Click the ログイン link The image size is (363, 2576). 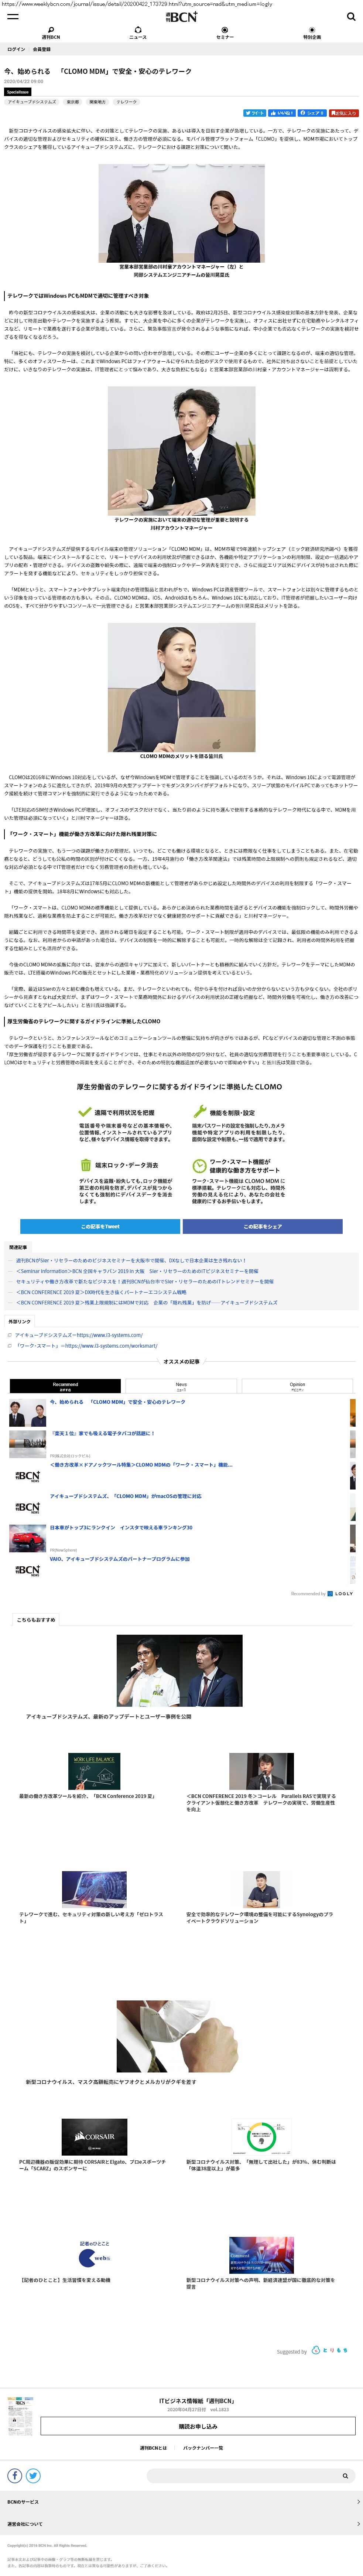point(16,49)
